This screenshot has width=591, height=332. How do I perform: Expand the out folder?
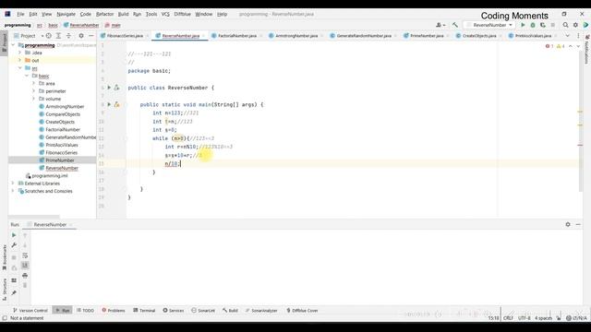coord(20,60)
